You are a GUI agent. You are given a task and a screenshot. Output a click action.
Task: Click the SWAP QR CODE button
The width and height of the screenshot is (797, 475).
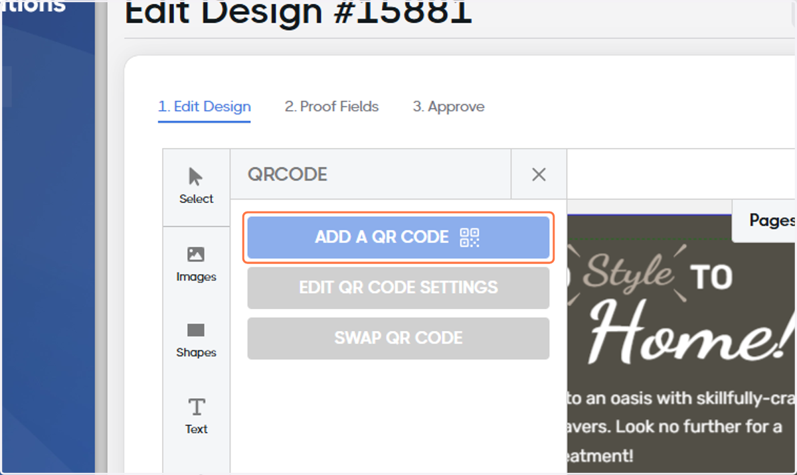pyautogui.click(x=398, y=338)
